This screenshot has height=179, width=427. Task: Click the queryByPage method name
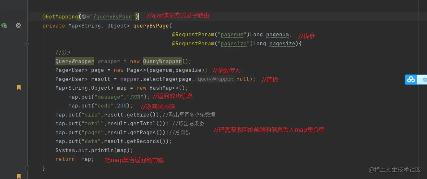(x=151, y=26)
